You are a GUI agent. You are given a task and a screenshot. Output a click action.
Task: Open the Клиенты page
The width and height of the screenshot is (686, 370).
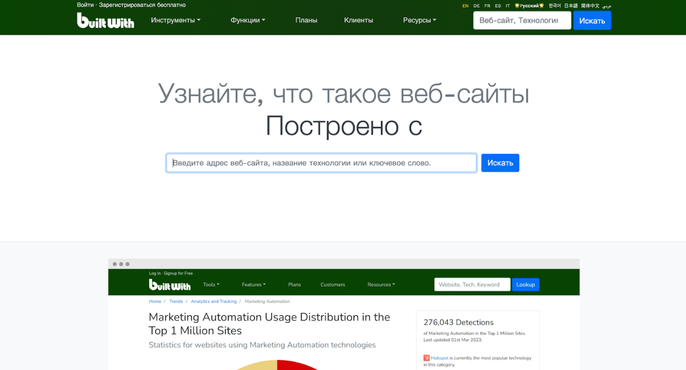pos(358,20)
